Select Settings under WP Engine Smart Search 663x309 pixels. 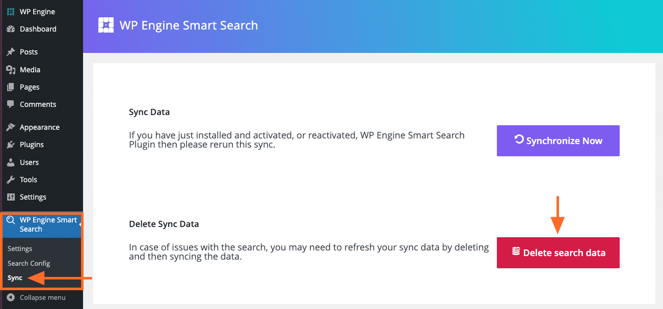(x=19, y=248)
